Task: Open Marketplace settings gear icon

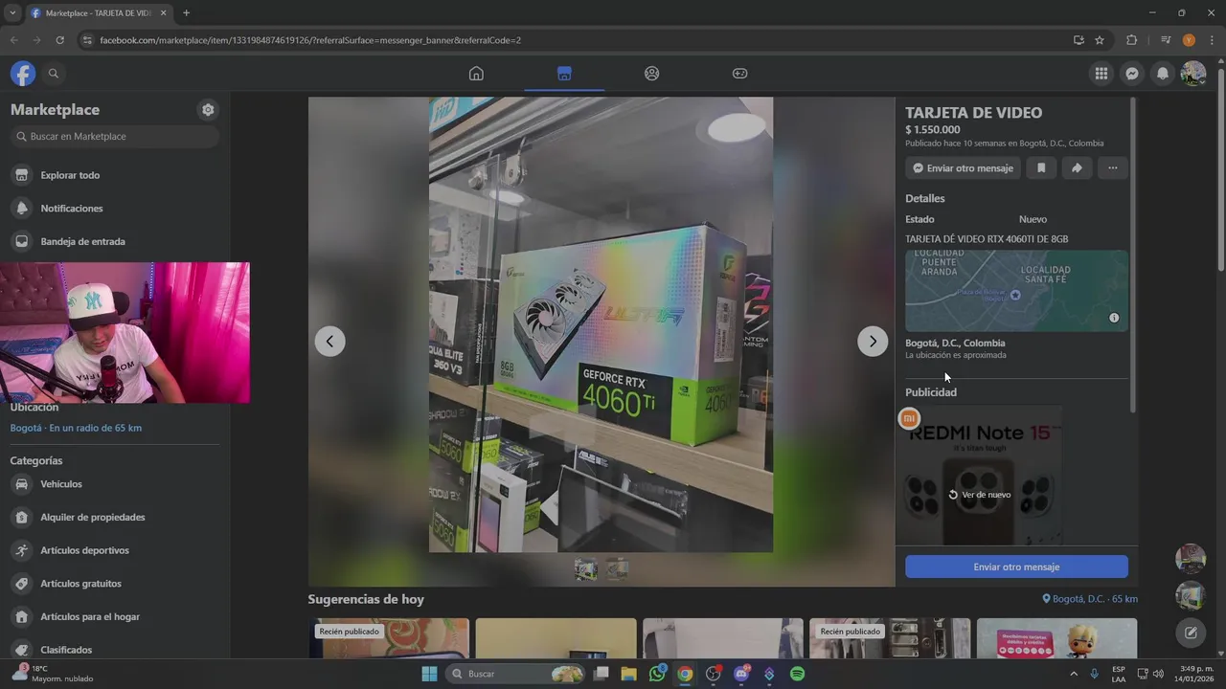Action: coord(208,110)
